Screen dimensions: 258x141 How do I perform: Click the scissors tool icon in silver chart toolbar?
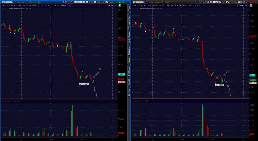click(x=208, y=2)
